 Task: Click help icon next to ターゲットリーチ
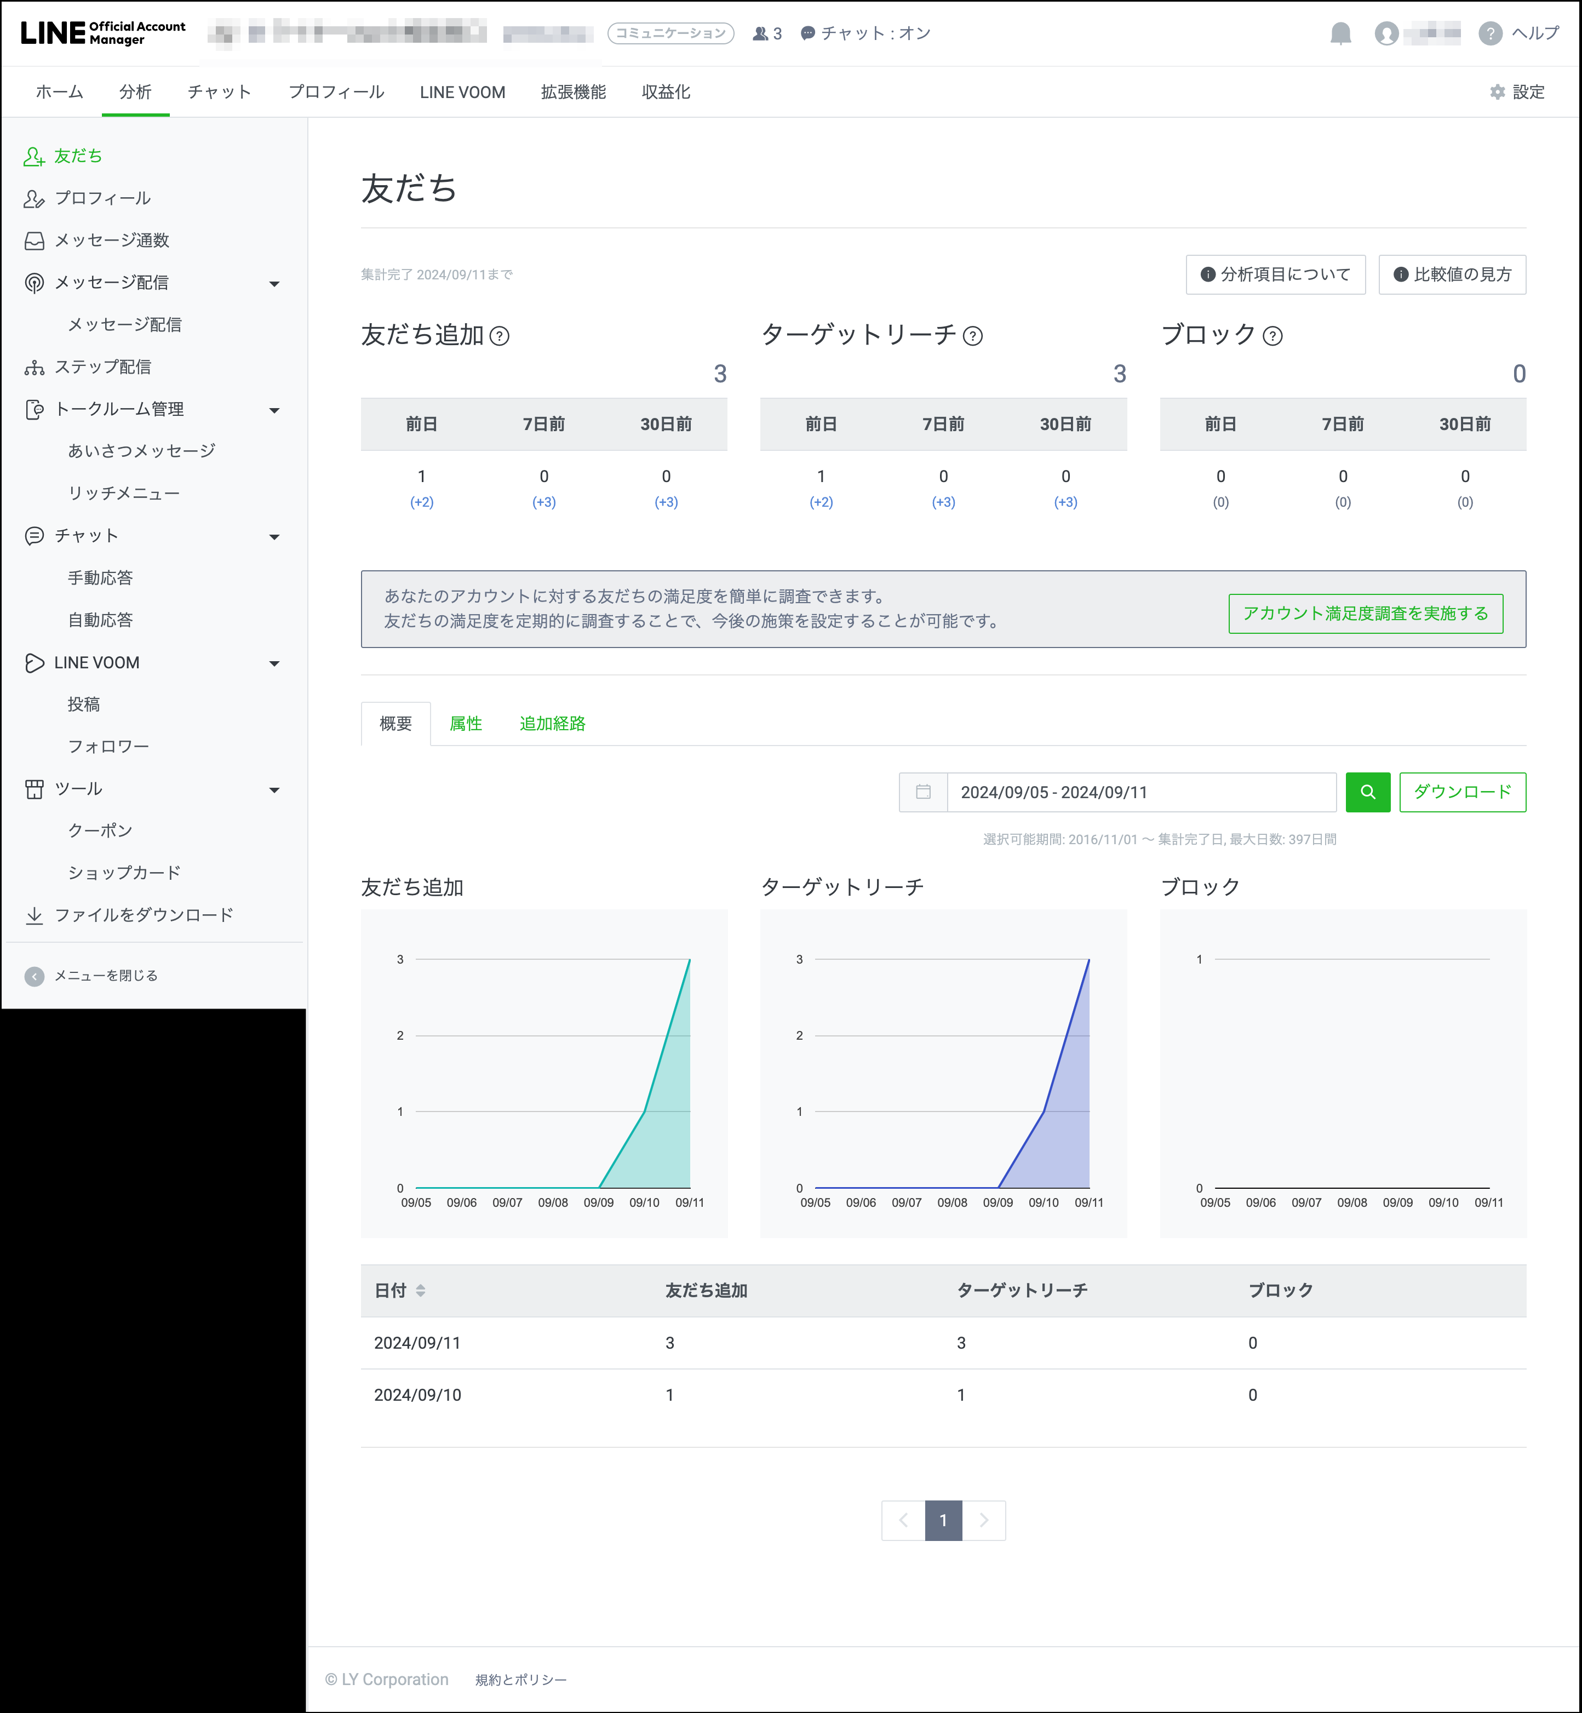[972, 336]
